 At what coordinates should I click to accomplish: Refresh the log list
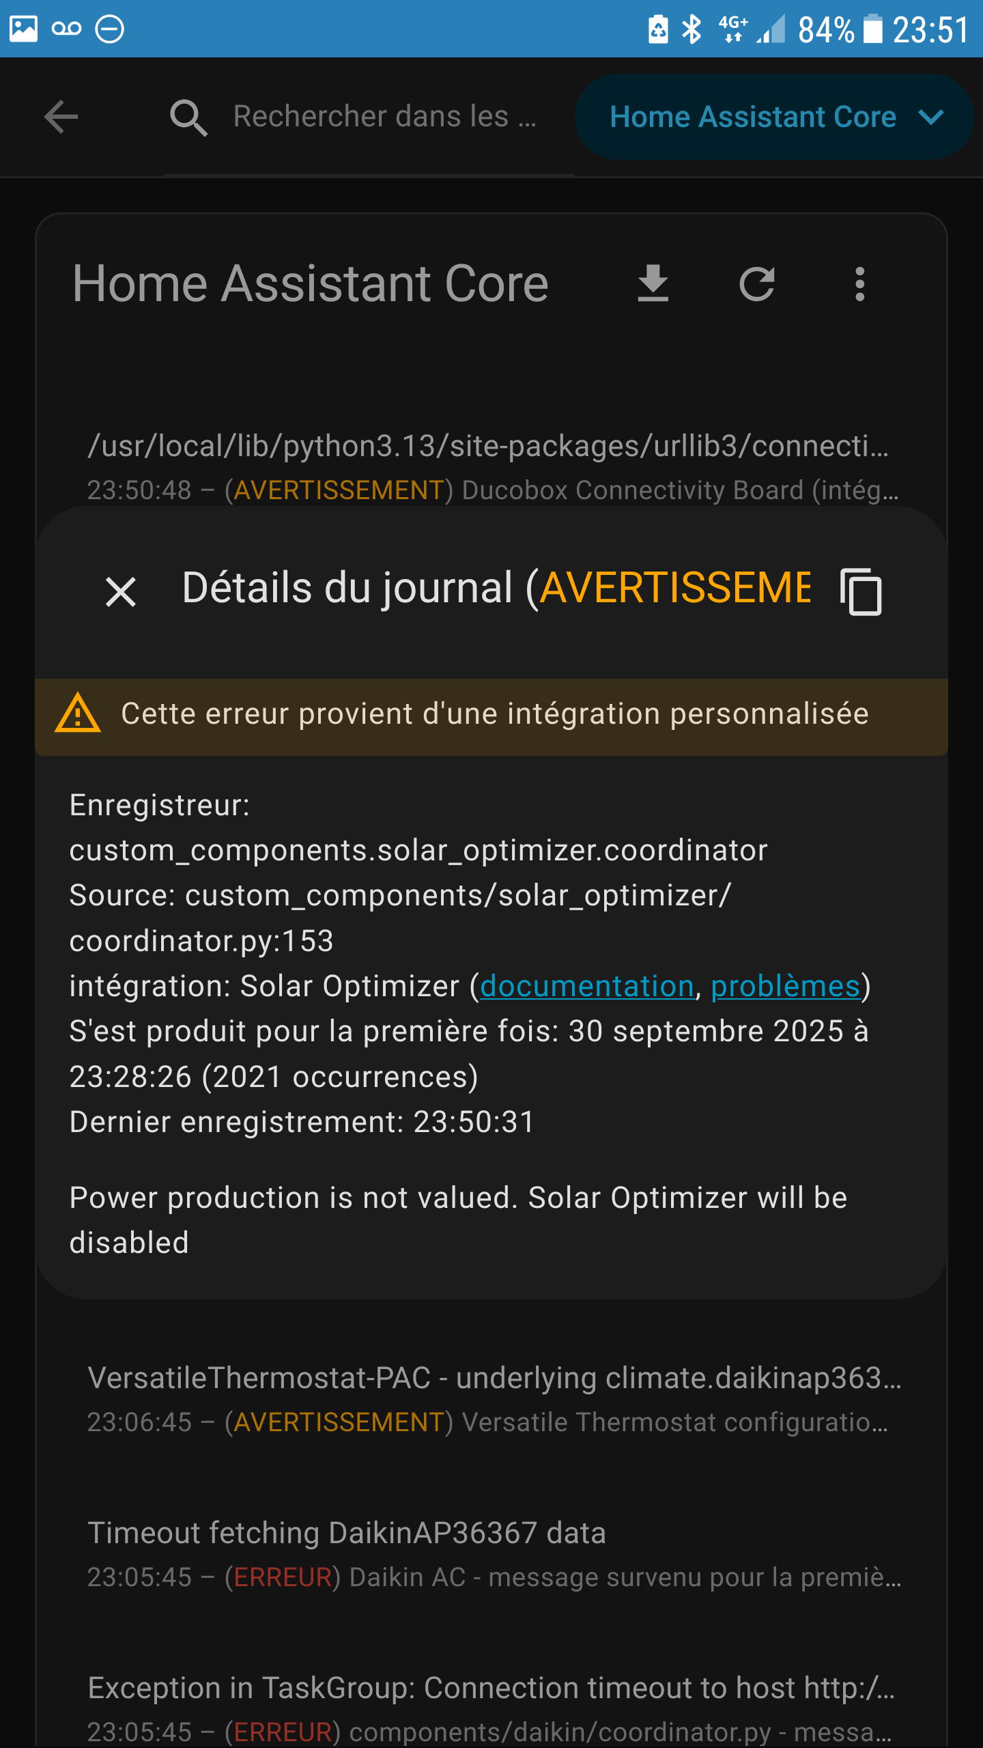coord(757,283)
